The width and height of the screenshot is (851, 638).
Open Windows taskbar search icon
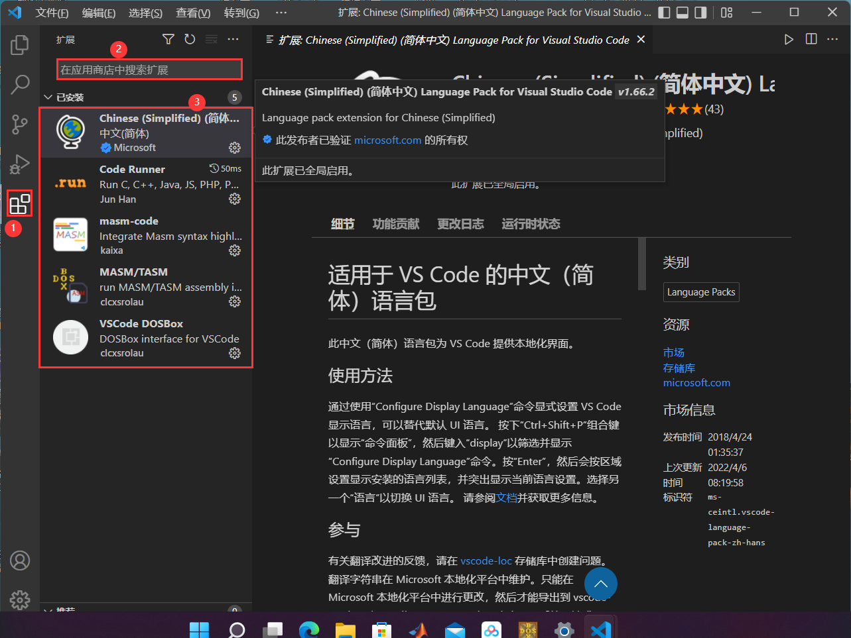237,629
